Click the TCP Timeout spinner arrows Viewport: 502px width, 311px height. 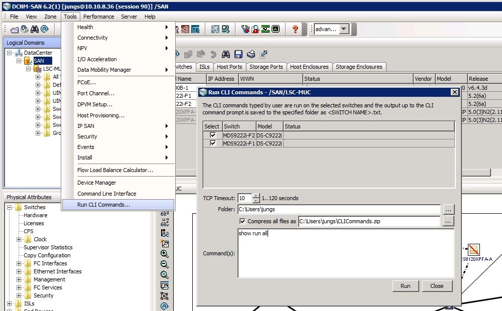pyautogui.click(x=256, y=198)
